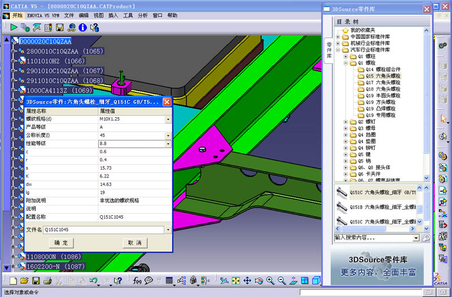Click the 取消 button in dialog

(134, 243)
